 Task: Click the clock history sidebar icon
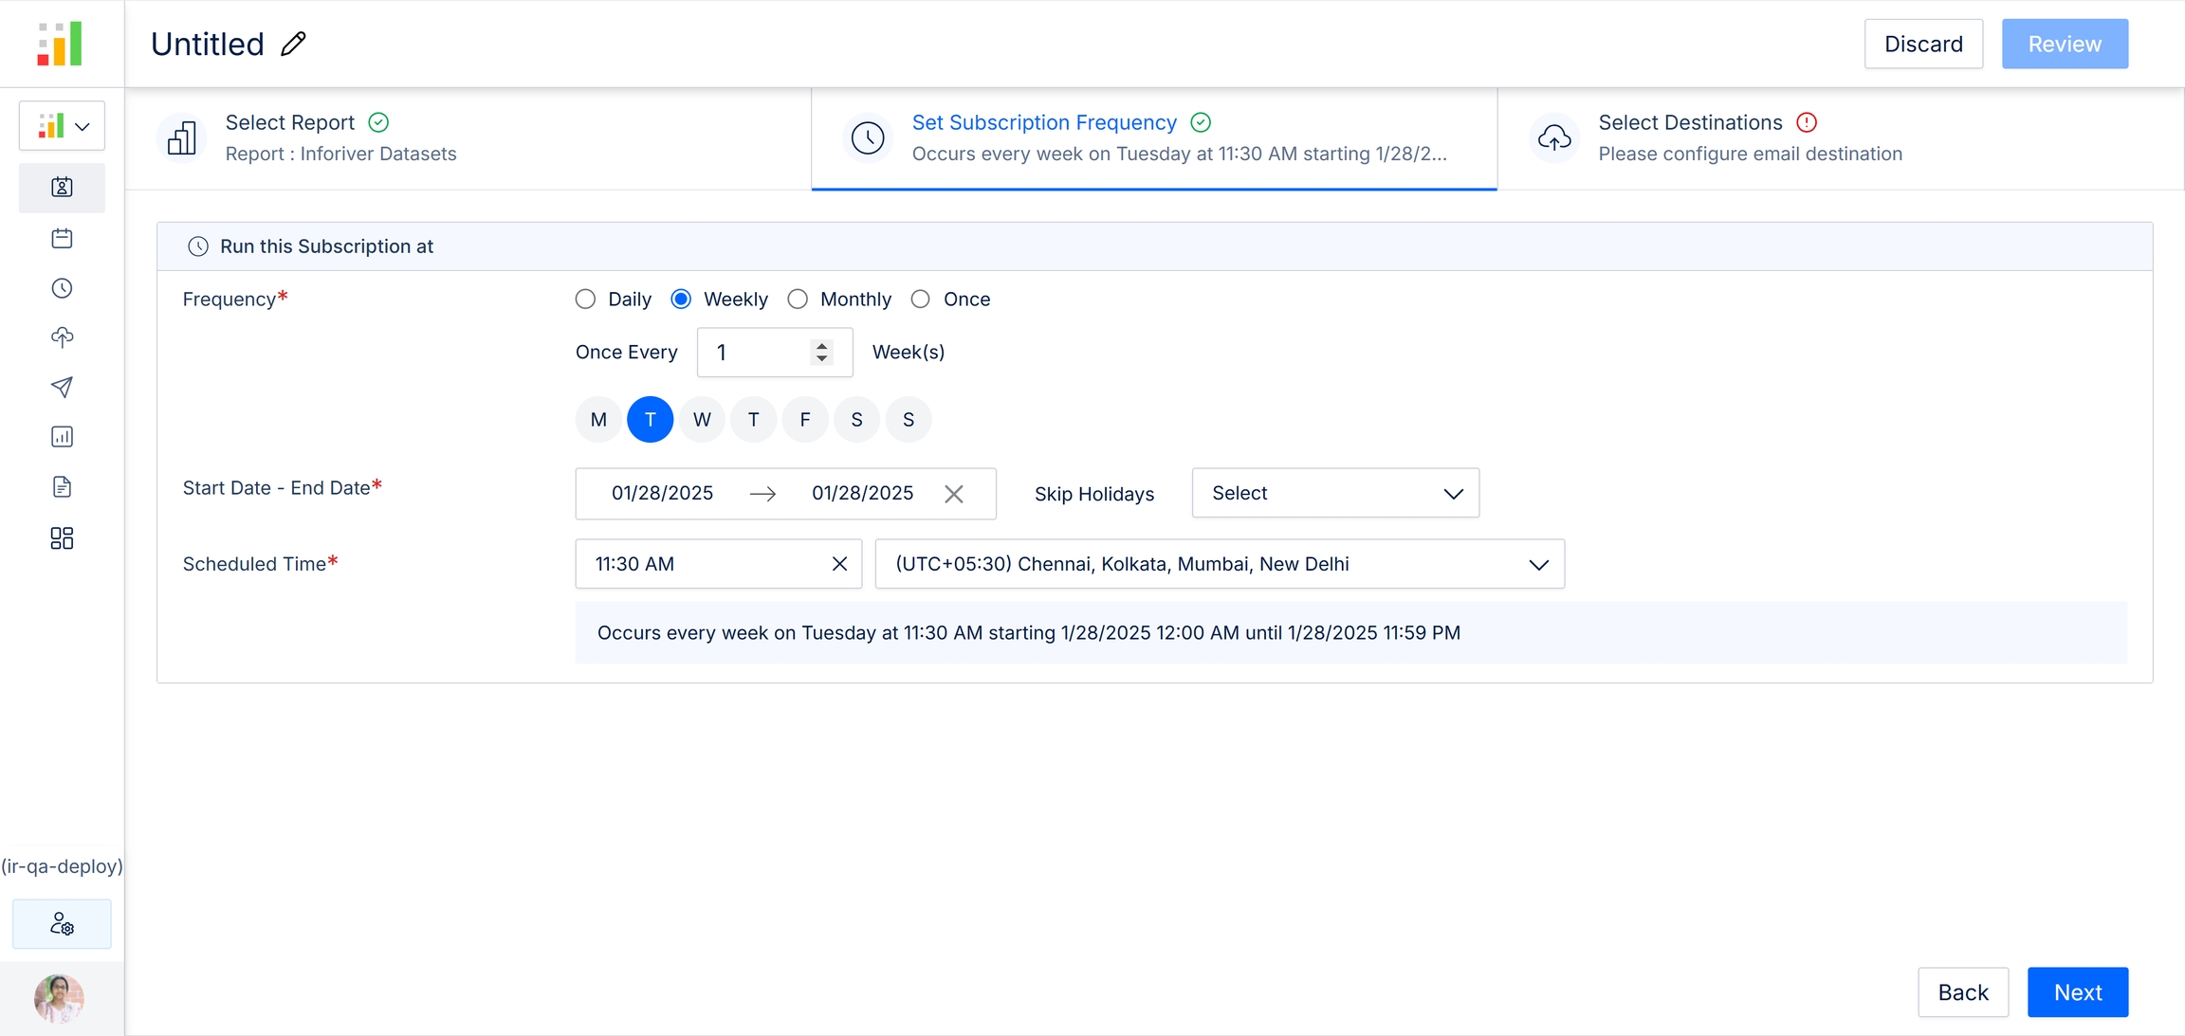pos(62,288)
